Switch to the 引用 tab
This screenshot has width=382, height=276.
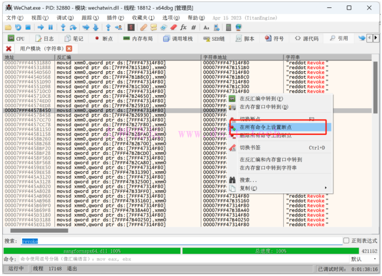(x=339, y=39)
